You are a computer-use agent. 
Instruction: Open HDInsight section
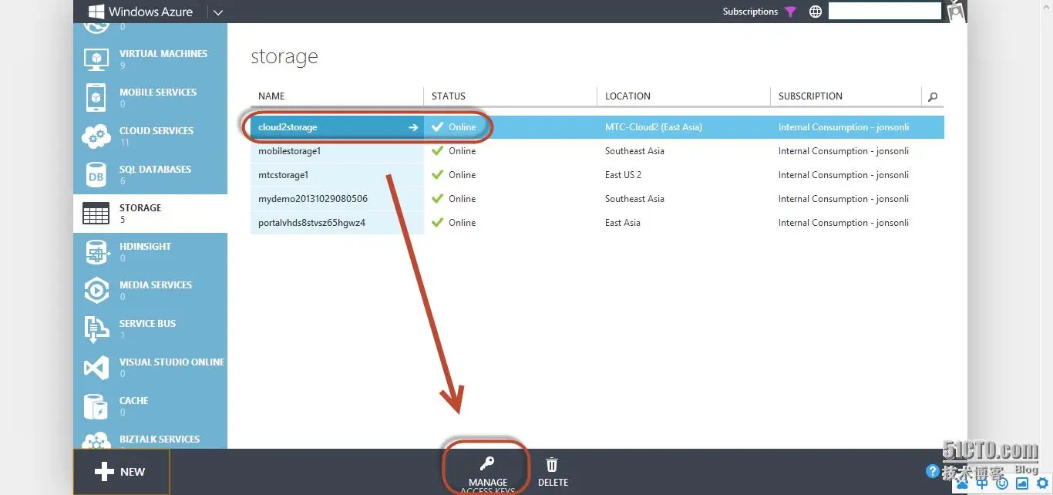(x=150, y=251)
